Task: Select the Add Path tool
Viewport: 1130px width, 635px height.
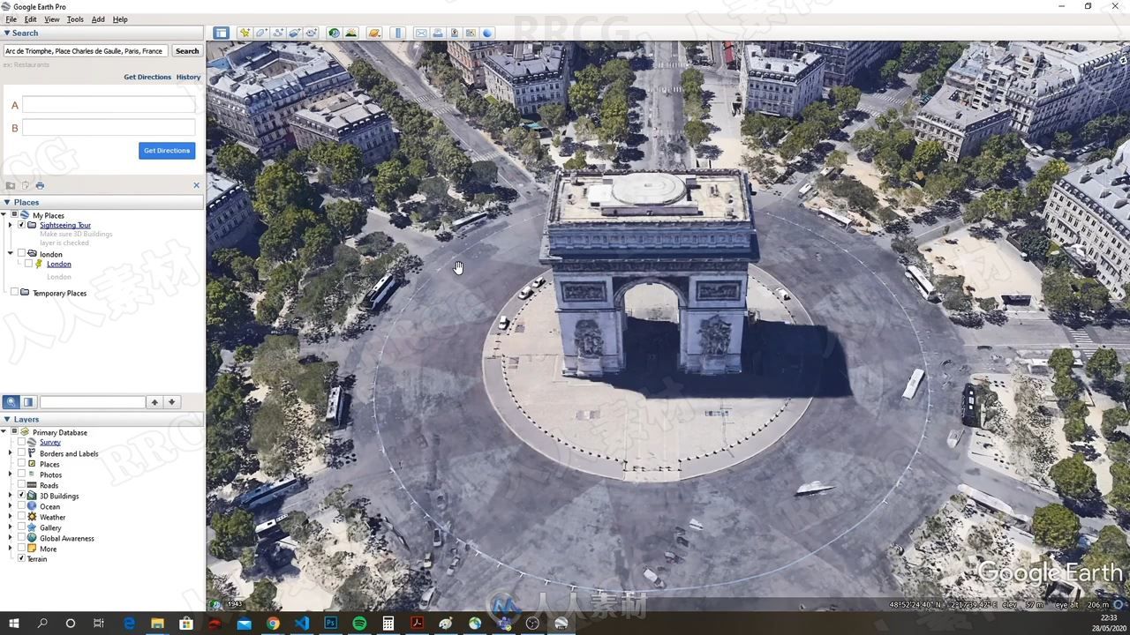Action: pyautogui.click(x=278, y=33)
